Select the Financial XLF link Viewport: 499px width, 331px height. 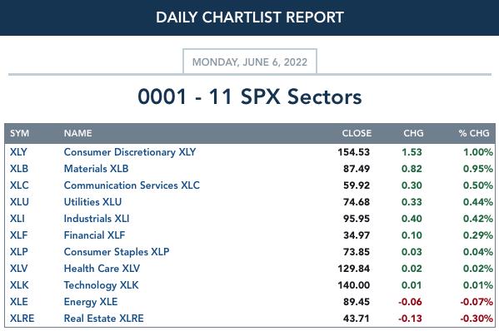pos(94,235)
